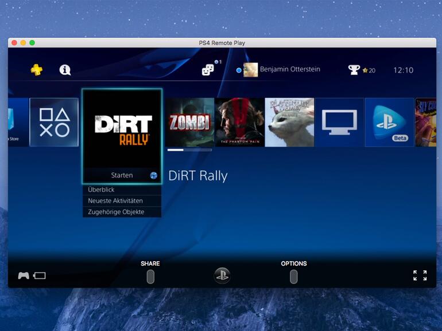Click the disc icon beside Starten
442x331 pixels.
click(154, 175)
